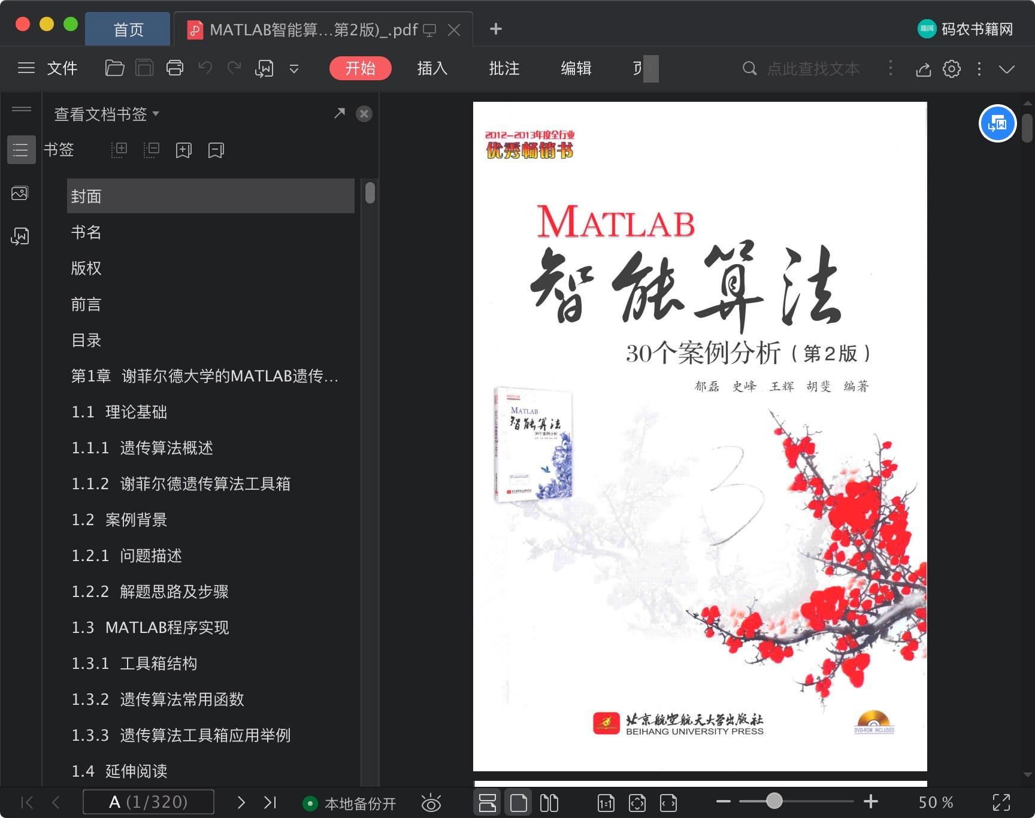
Task: Click the expand all bookmarks icon
Action: click(119, 150)
